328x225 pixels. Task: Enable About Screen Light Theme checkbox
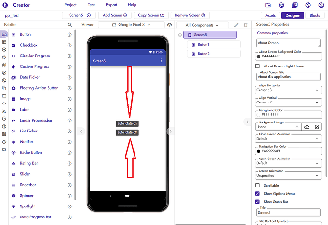pos(258,66)
